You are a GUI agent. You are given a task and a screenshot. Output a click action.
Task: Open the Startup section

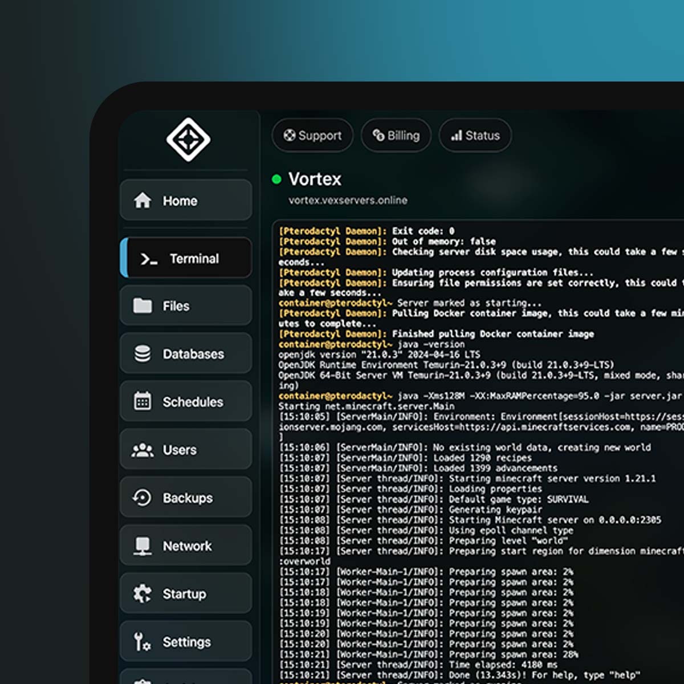tap(186, 593)
